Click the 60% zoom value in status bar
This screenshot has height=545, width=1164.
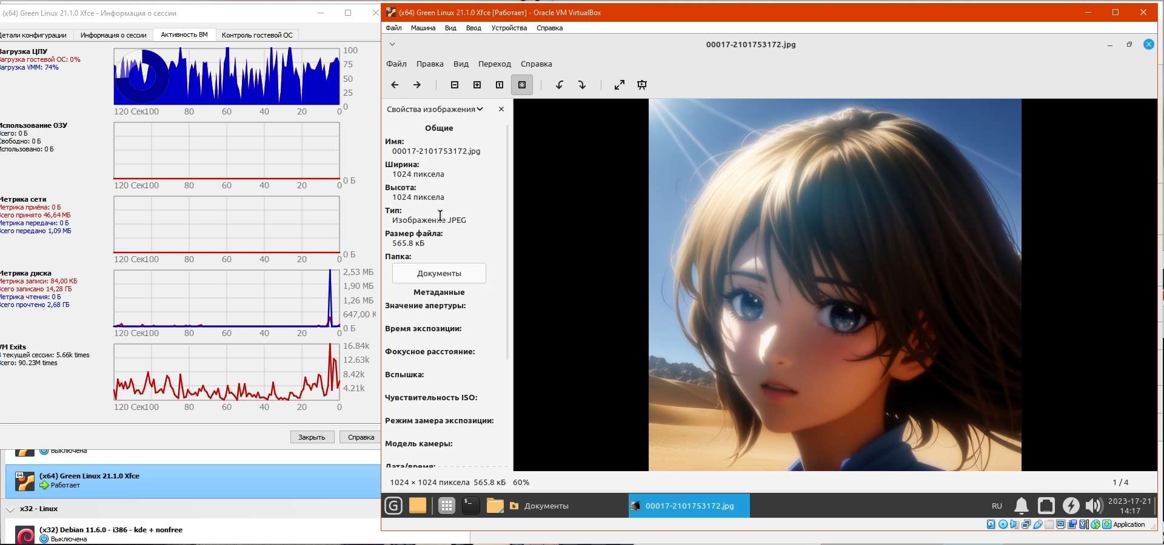(521, 483)
